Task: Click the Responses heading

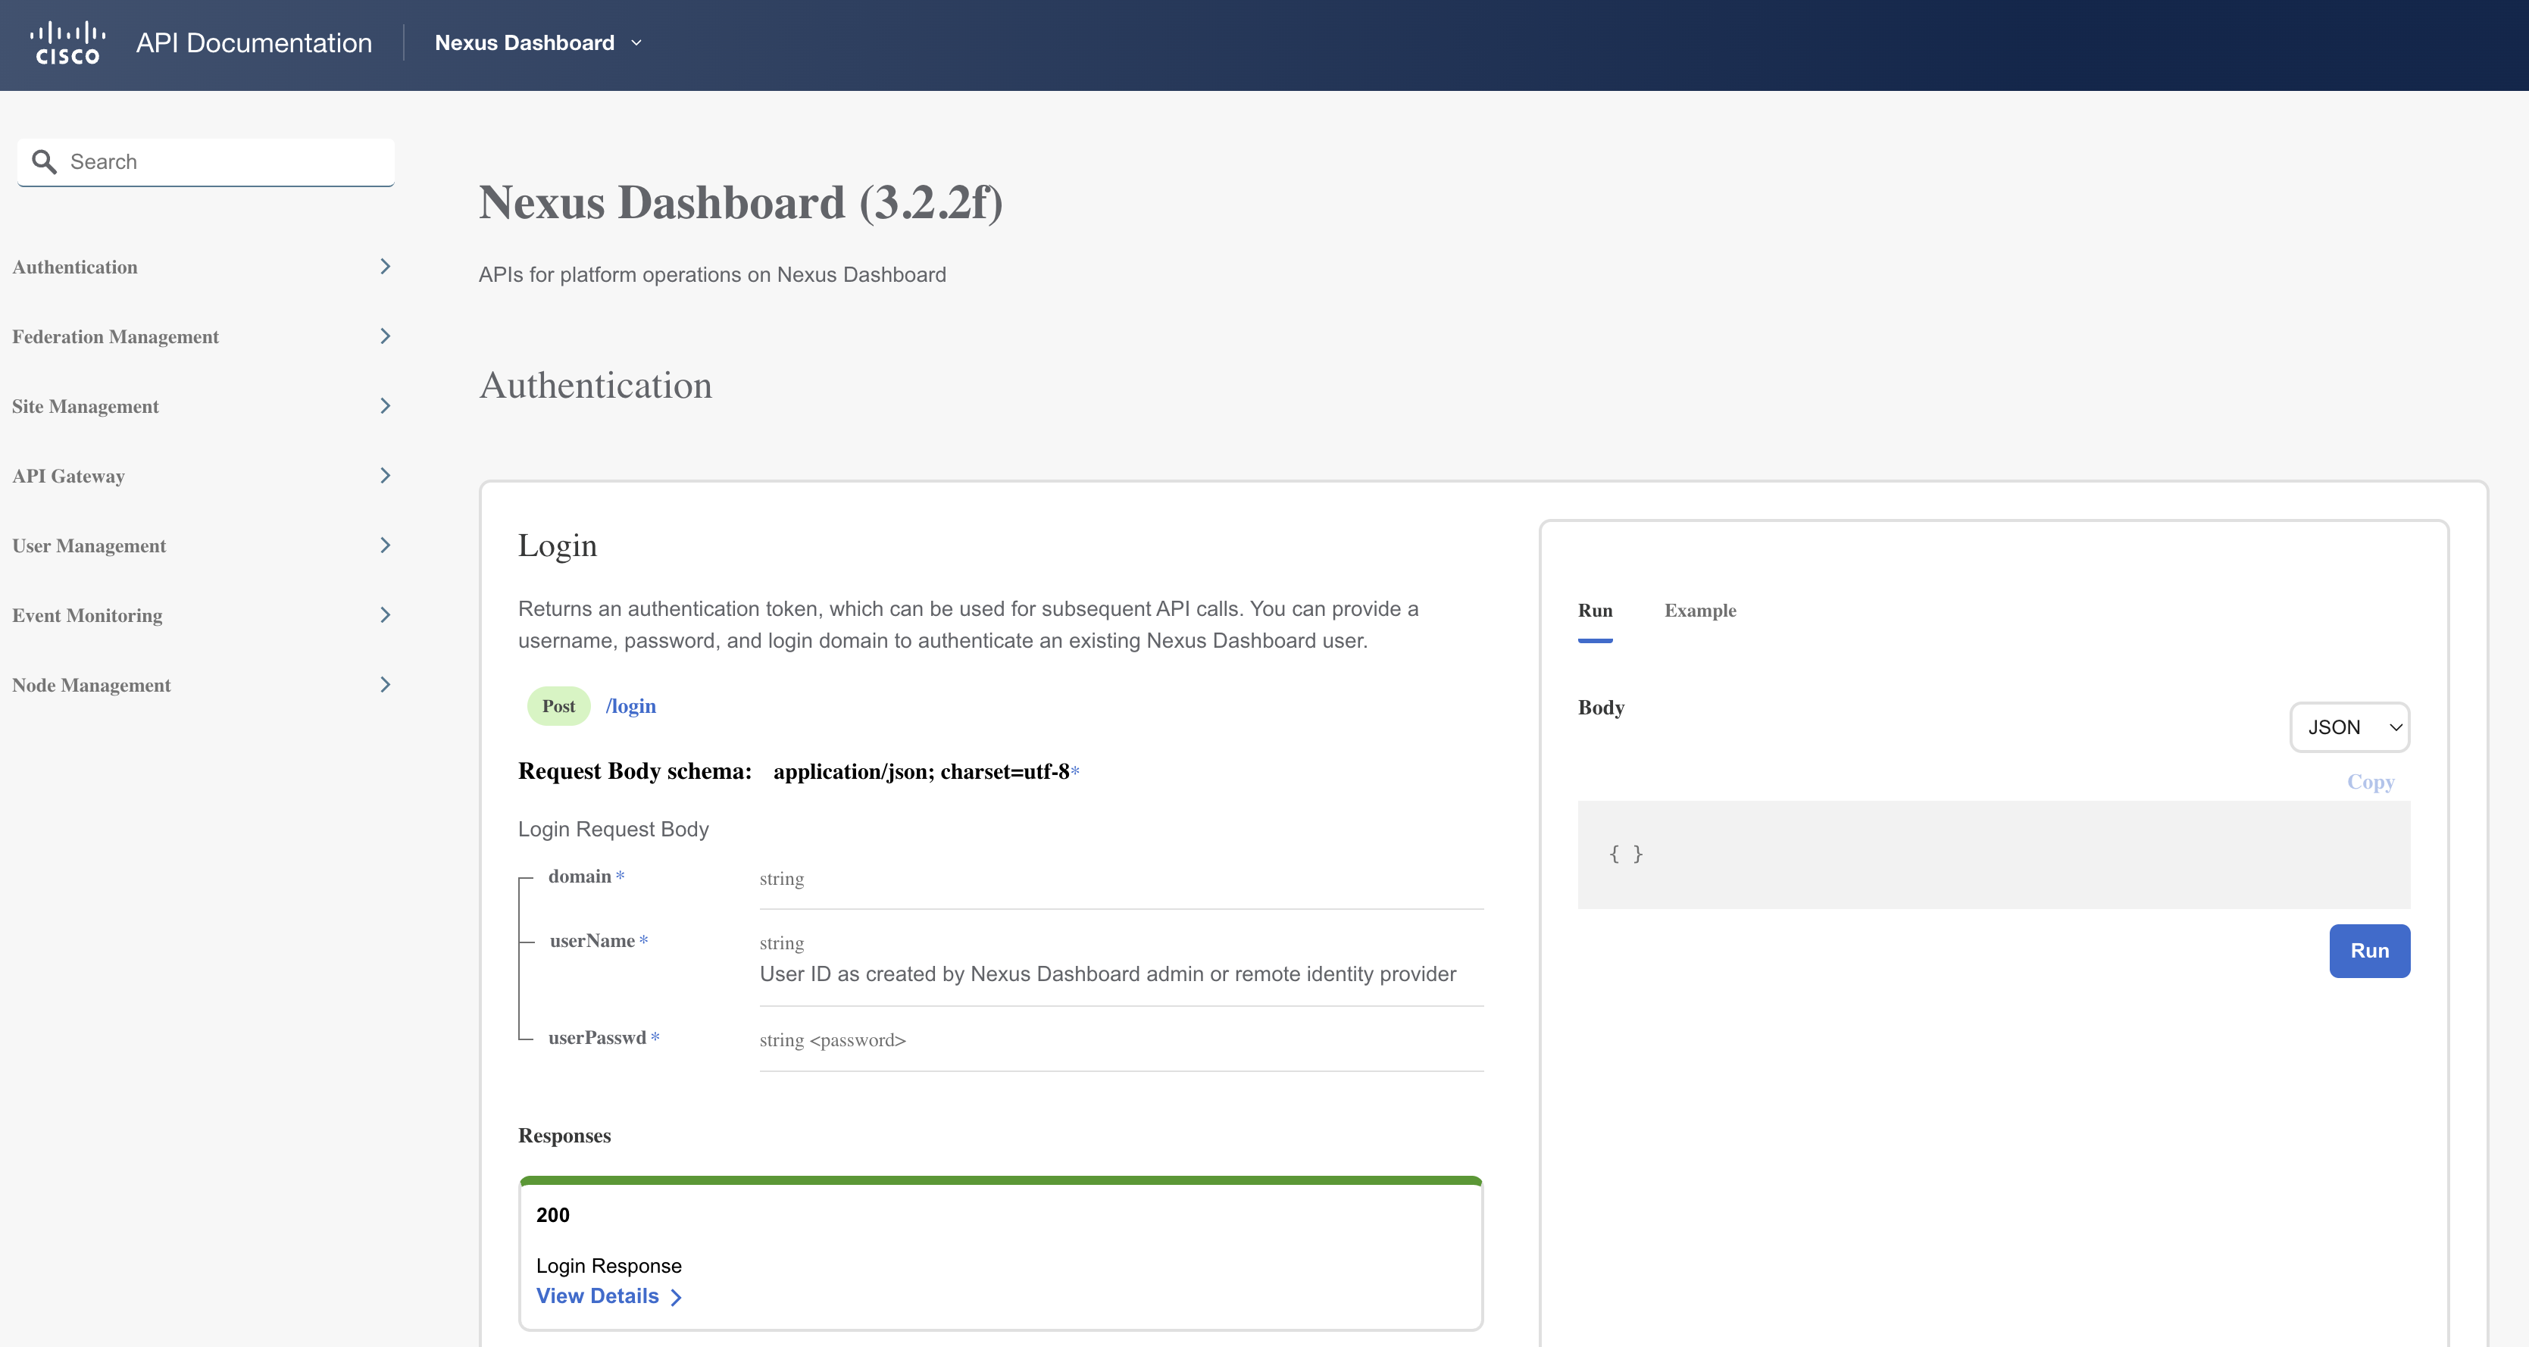Action: pos(564,1136)
